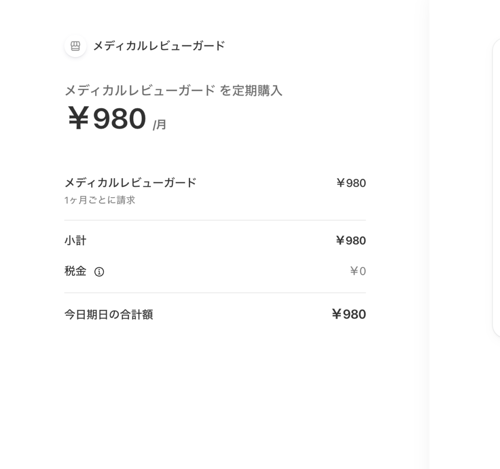Click the /月 billing period suffix

[160, 125]
